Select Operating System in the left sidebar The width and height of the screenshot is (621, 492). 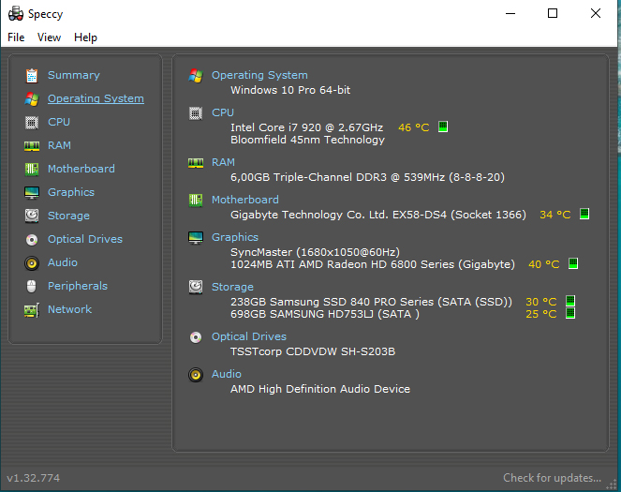(x=96, y=98)
